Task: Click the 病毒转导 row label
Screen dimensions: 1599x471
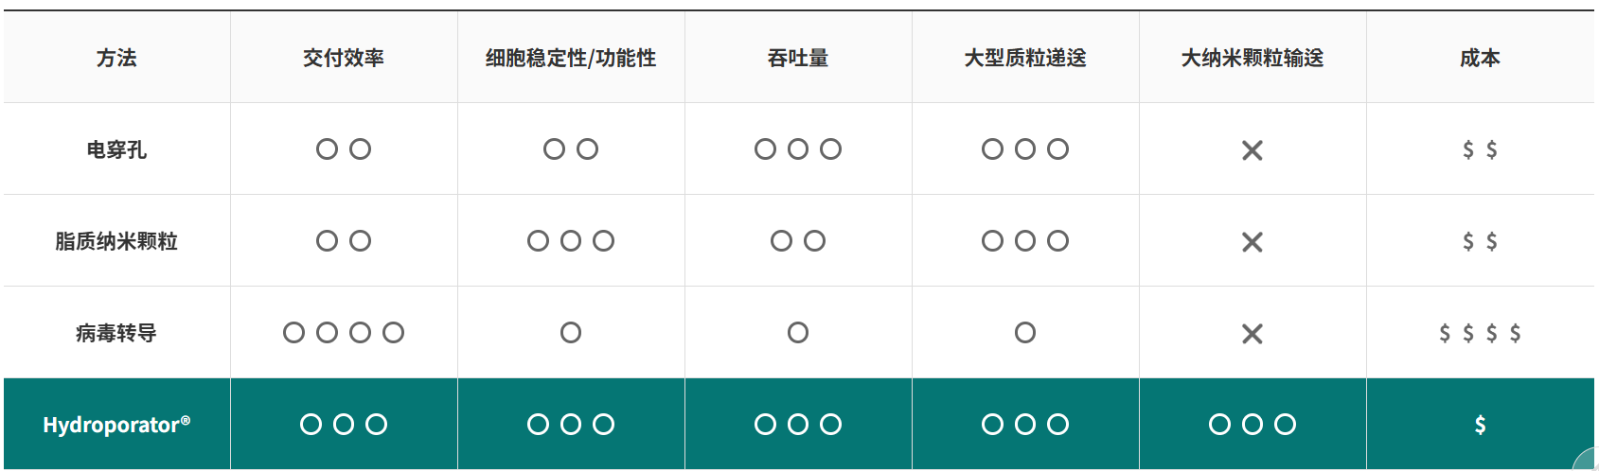Action: coord(116,333)
